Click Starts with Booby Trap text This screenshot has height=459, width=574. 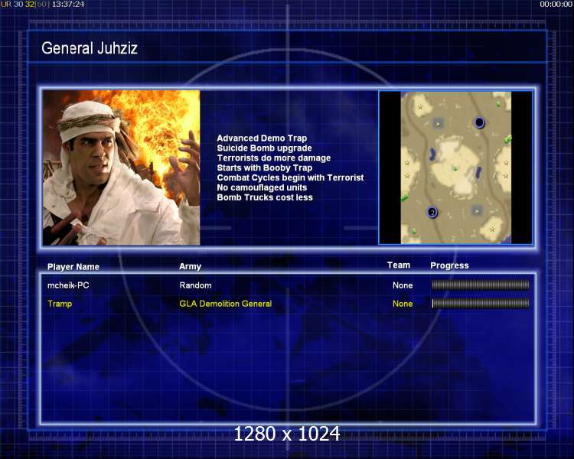265,168
